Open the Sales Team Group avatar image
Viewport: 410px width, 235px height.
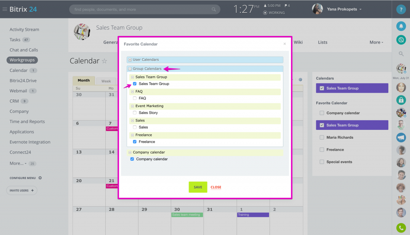point(82,32)
